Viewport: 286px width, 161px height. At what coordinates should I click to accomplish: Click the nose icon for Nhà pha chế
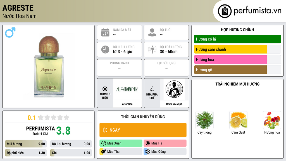(152, 89)
